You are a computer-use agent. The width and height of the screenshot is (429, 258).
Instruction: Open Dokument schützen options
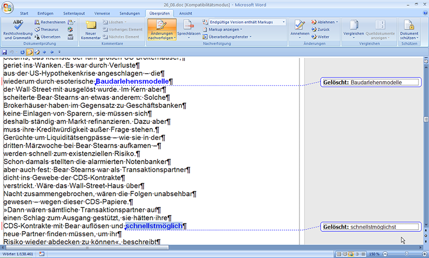[409, 29]
